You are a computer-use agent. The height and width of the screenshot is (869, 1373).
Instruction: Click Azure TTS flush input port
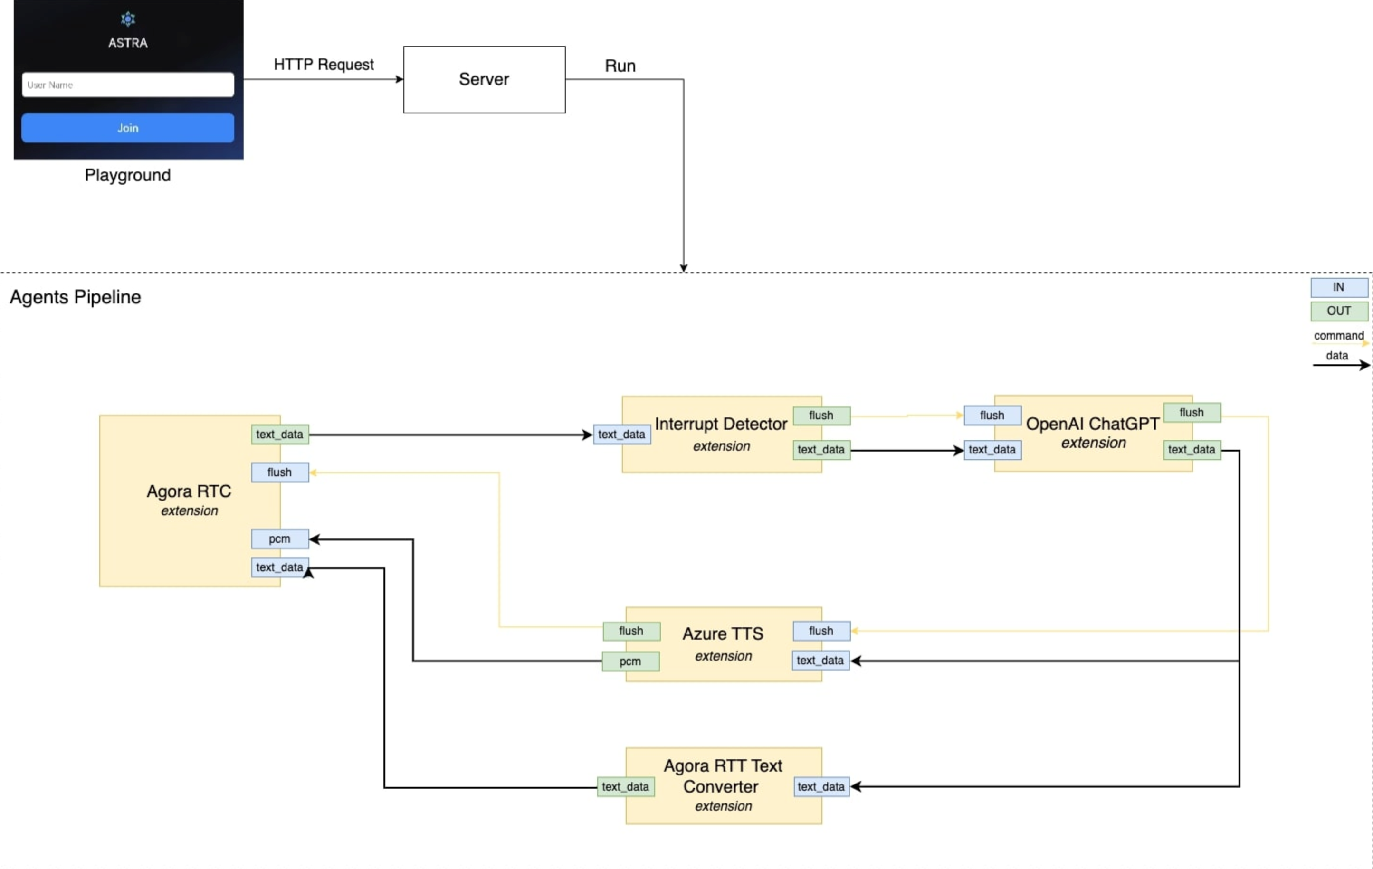pyautogui.click(x=821, y=631)
